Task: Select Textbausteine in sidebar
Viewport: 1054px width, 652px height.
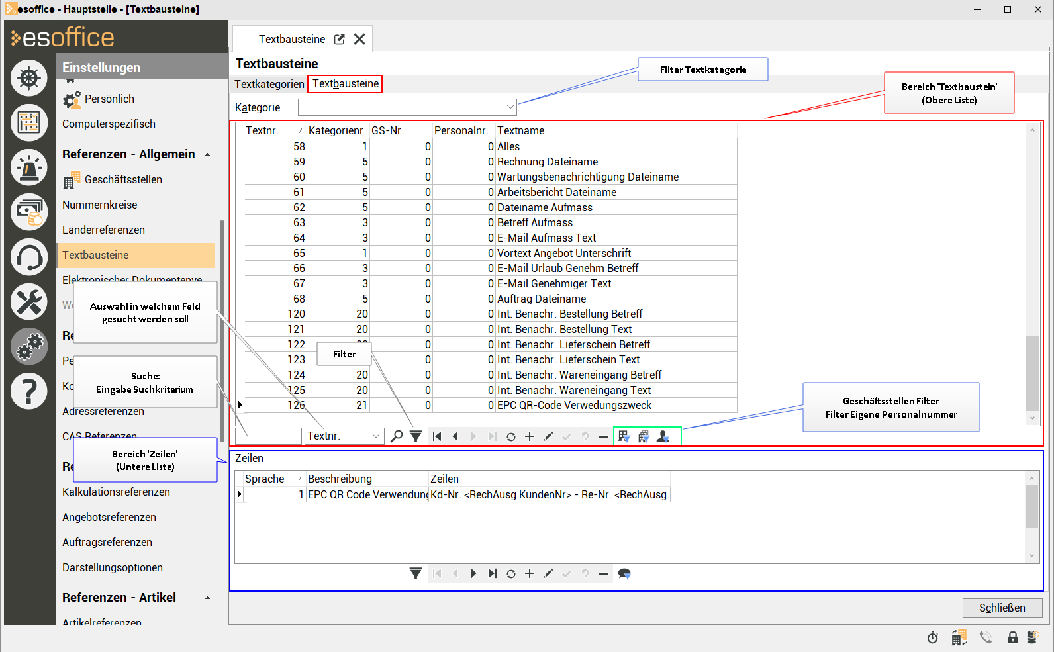Action: pos(136,255)
